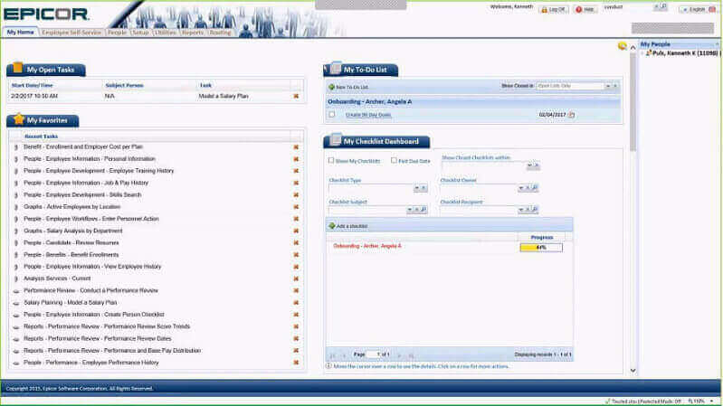Open the Show Closed in dropdown
This screenshot has height=406, width=723.
[608, 86]
